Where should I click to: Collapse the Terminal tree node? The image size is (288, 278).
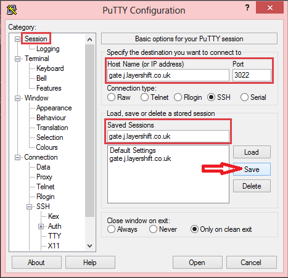pyautogui.click(x=18, y=59)
